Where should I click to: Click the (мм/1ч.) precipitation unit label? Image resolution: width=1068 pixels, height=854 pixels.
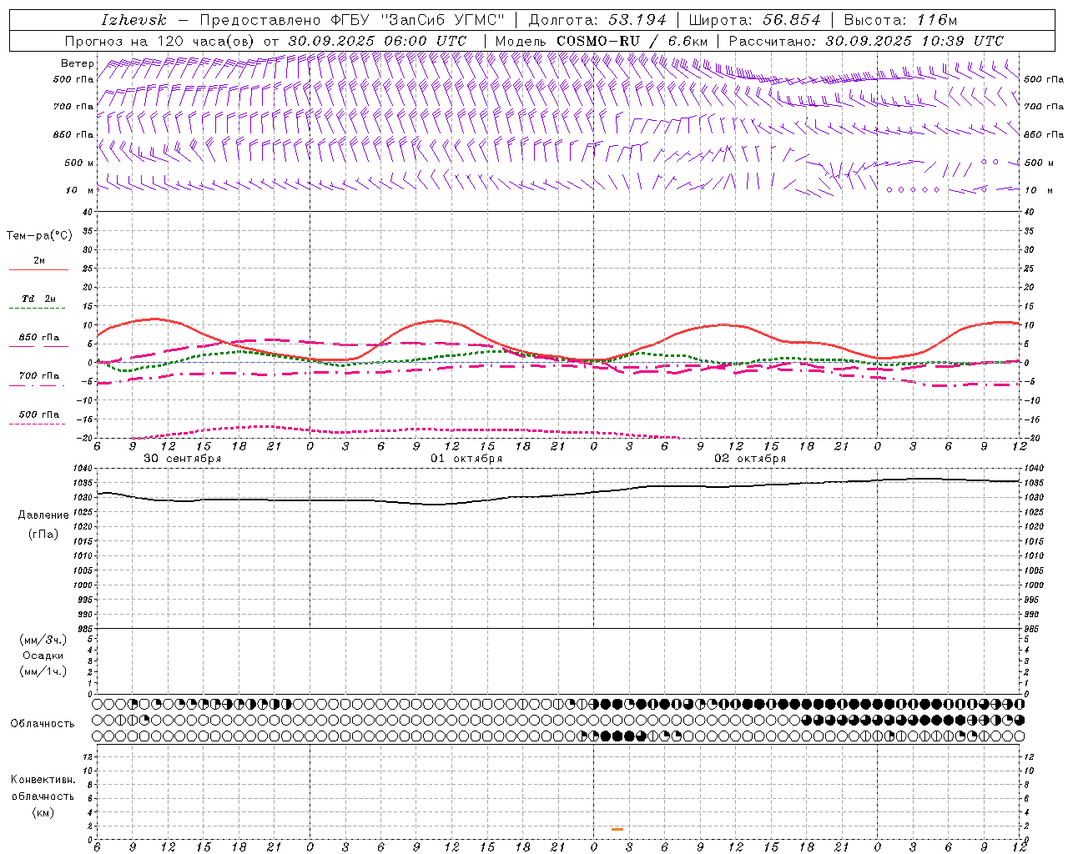(43, 671)
